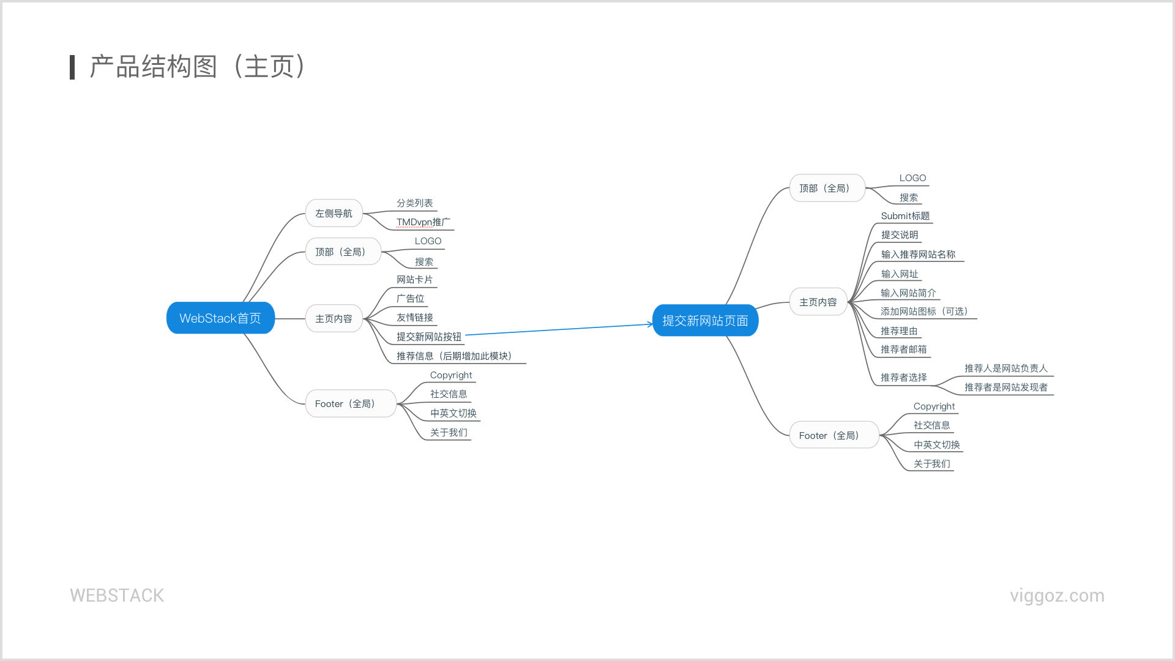
Task: Select 中英文切换 leaf in WebStack首页 branch
Action: (453, 413)
